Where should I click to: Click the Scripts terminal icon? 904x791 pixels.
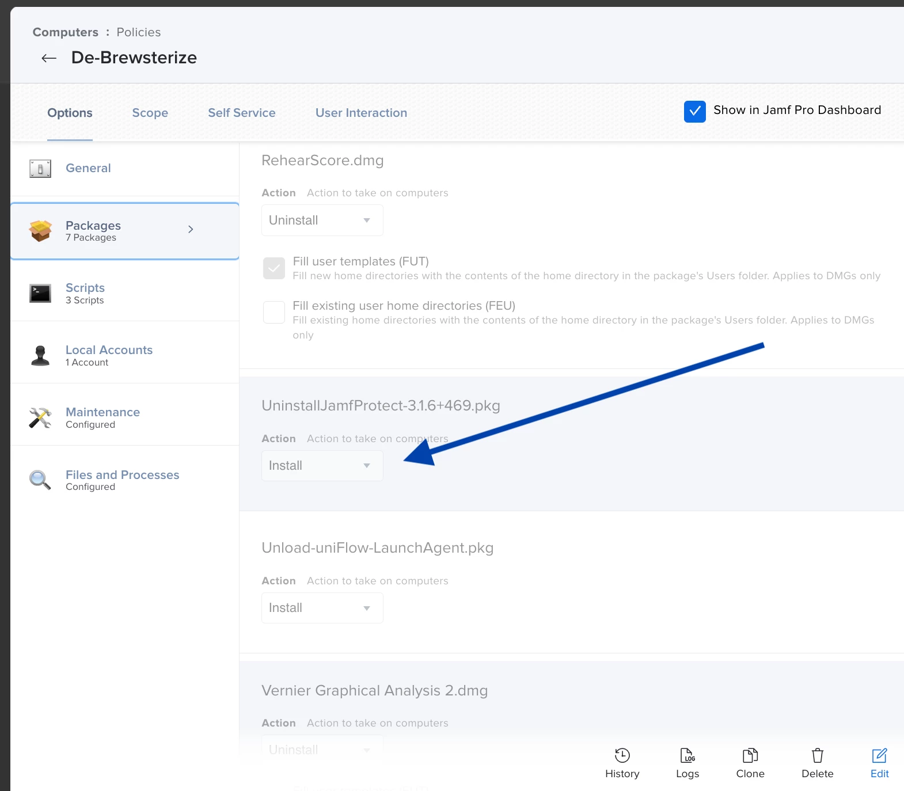pos(40,294)
